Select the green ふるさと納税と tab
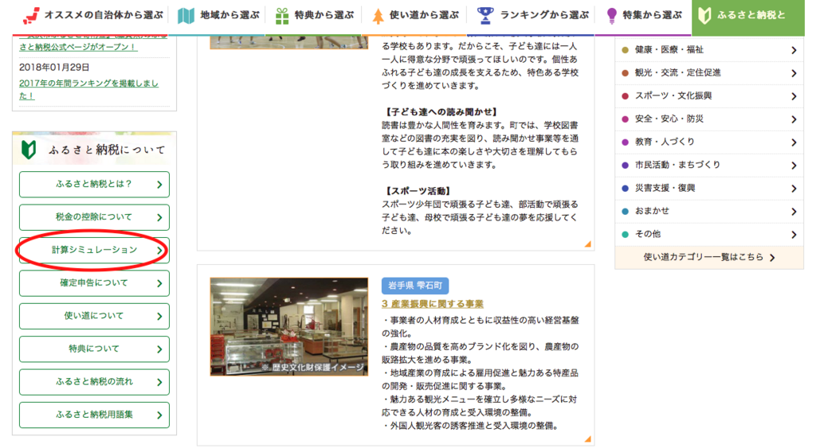 747,18
